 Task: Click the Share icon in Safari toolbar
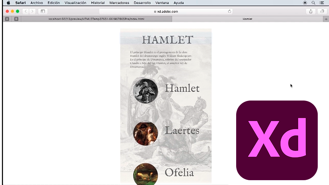tap(311, 11)
